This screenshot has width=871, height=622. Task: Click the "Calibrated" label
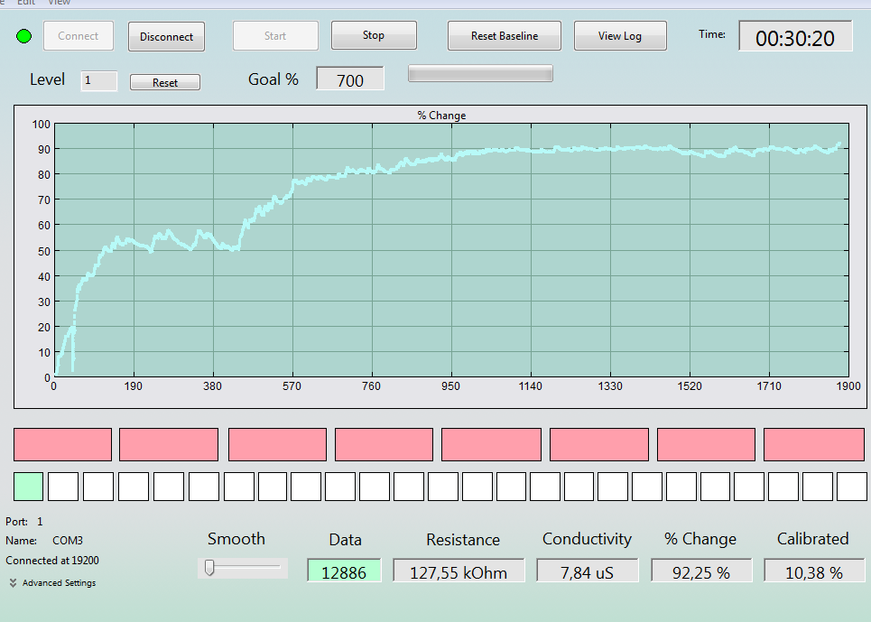click(812, 539)
